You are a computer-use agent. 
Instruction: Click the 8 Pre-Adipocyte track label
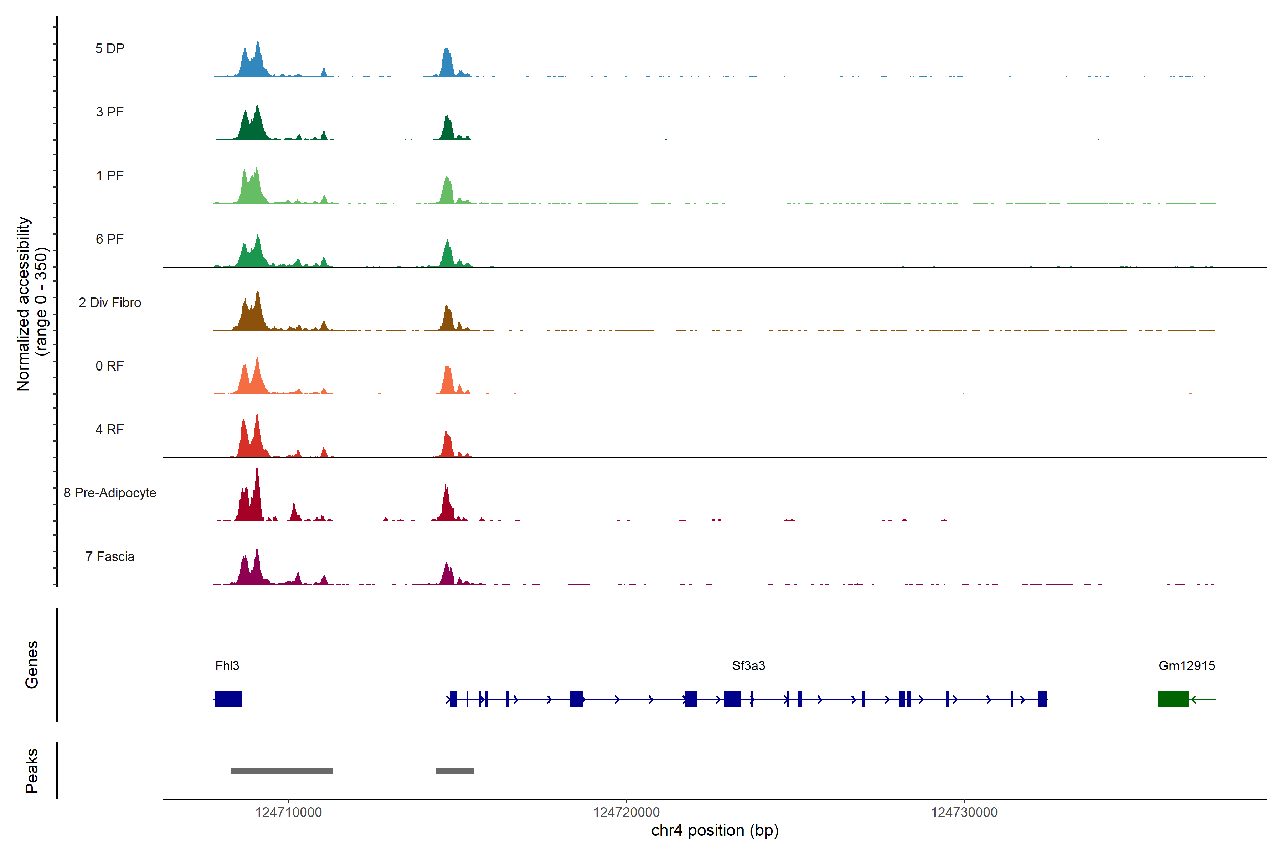(110, 493)
